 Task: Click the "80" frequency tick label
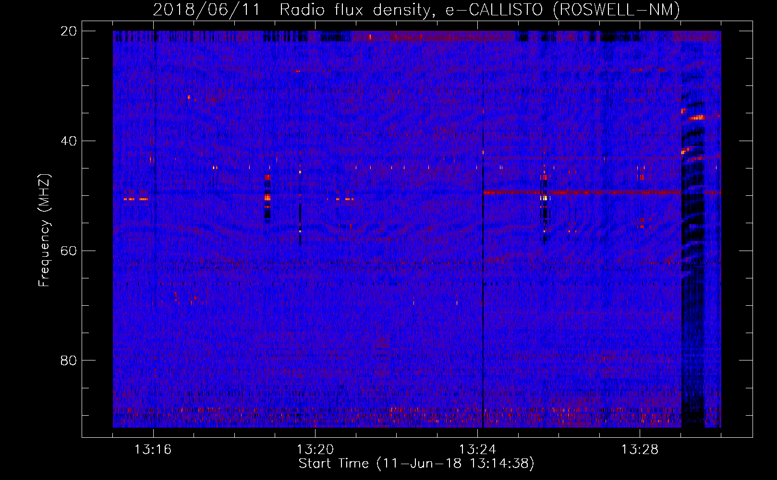(x=69, y=360)
